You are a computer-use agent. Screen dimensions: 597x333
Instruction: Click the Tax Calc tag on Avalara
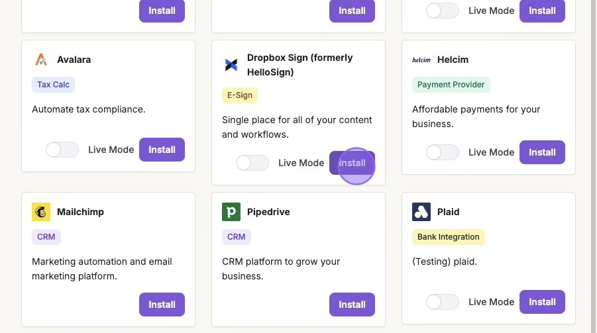53,85
